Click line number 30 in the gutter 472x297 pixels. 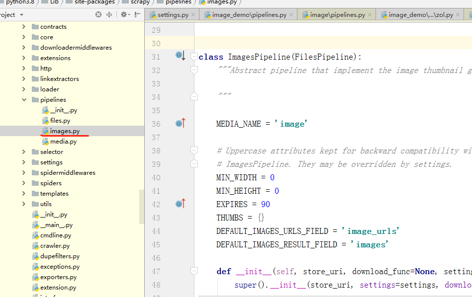156,43
